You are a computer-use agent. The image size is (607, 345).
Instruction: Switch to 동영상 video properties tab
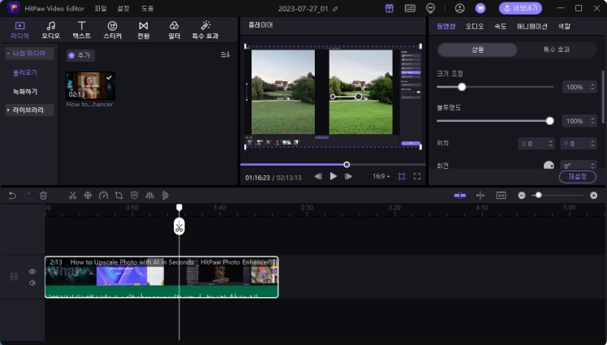coord(446,26)
